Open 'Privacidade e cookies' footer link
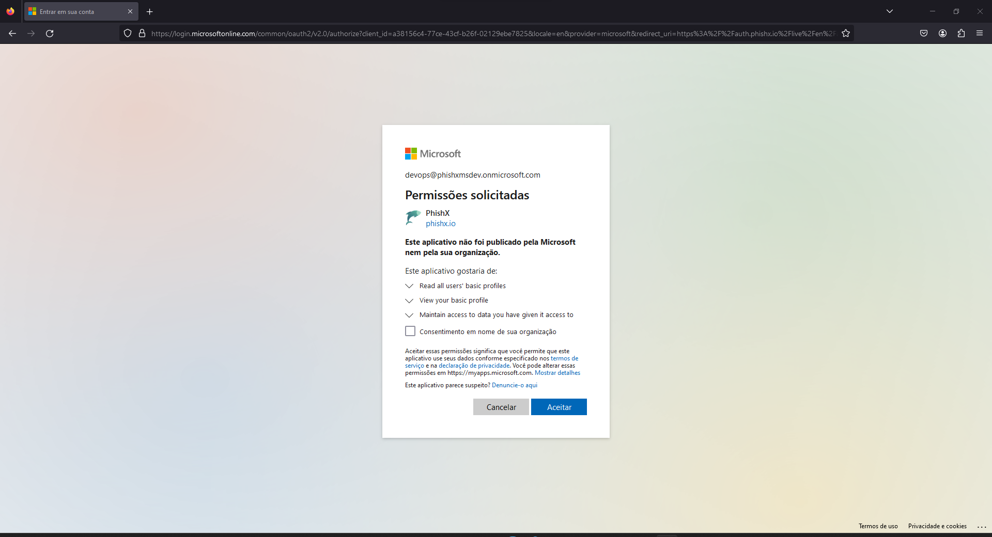Screen dimensions: 992x537 (x=937, y=526)
